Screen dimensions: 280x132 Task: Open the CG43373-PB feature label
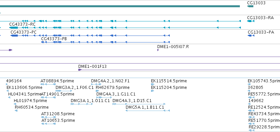(54, 39)
